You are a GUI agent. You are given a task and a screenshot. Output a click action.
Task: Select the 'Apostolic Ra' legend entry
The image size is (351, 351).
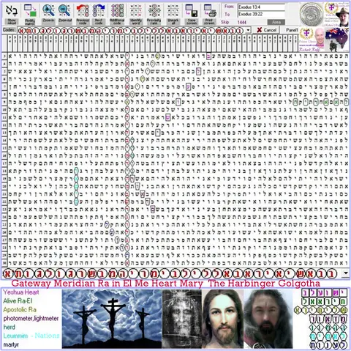20,310
